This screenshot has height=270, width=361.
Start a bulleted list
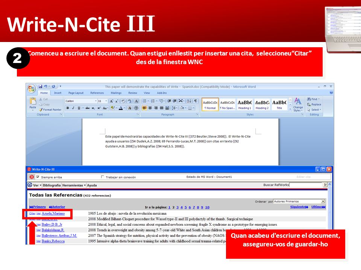pyautogui.click(x=144, y=101)
